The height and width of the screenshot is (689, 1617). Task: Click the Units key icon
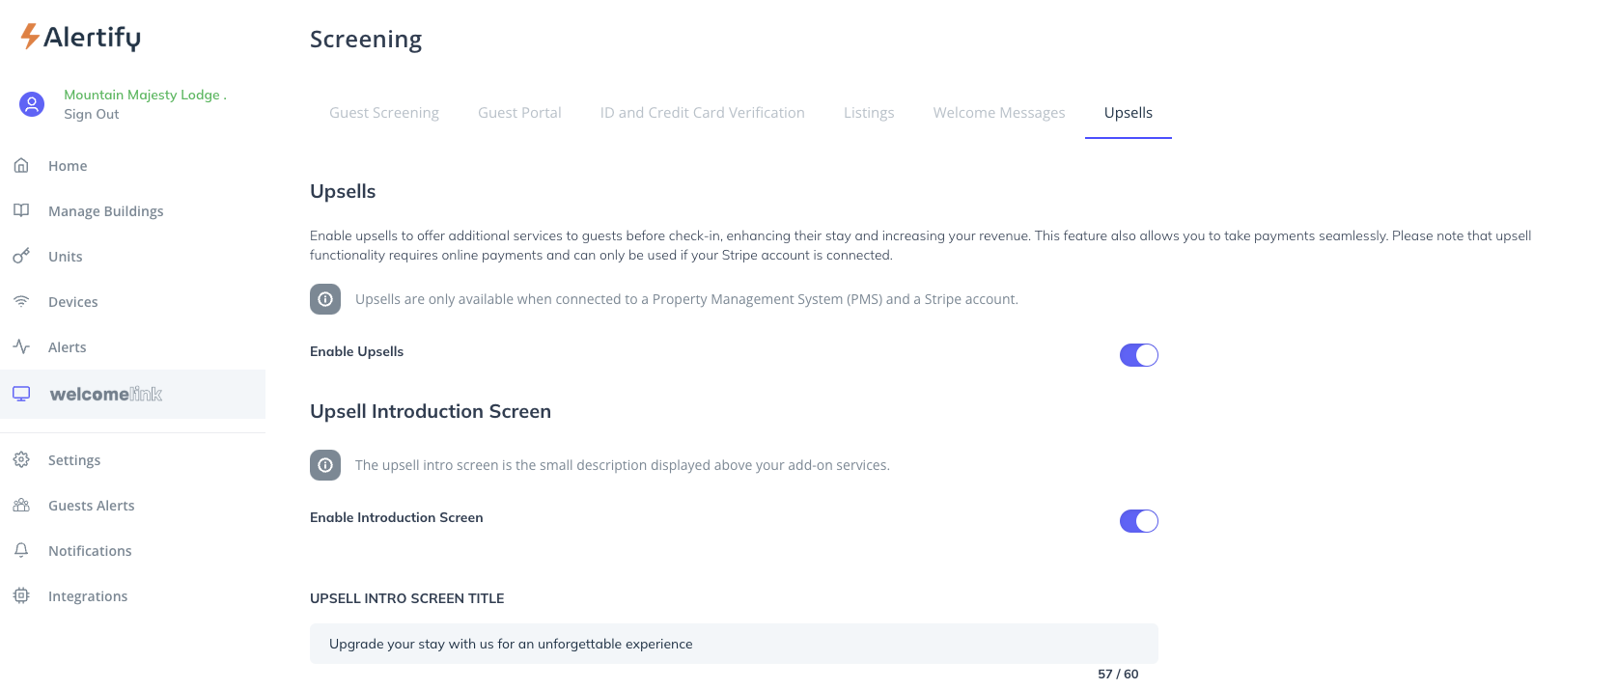click(x=21, y=256)
